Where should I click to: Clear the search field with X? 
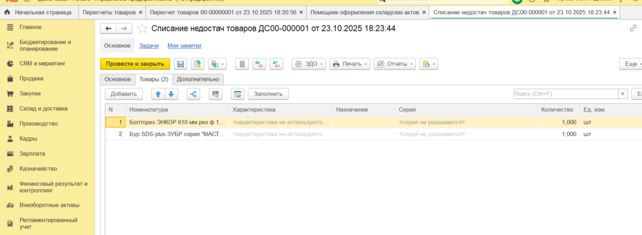pos(623,94)
